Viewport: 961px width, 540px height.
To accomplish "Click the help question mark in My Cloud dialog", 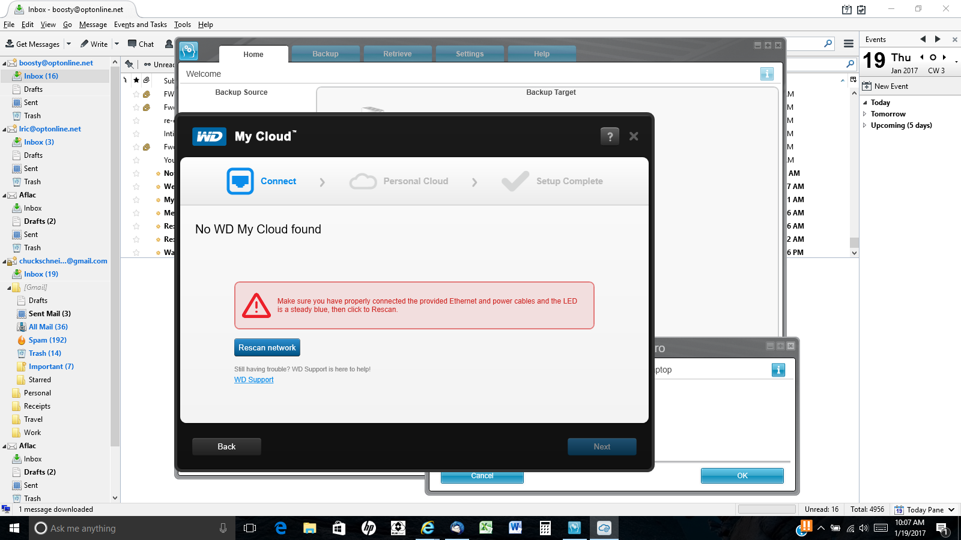I will click(x=610, y=136).
